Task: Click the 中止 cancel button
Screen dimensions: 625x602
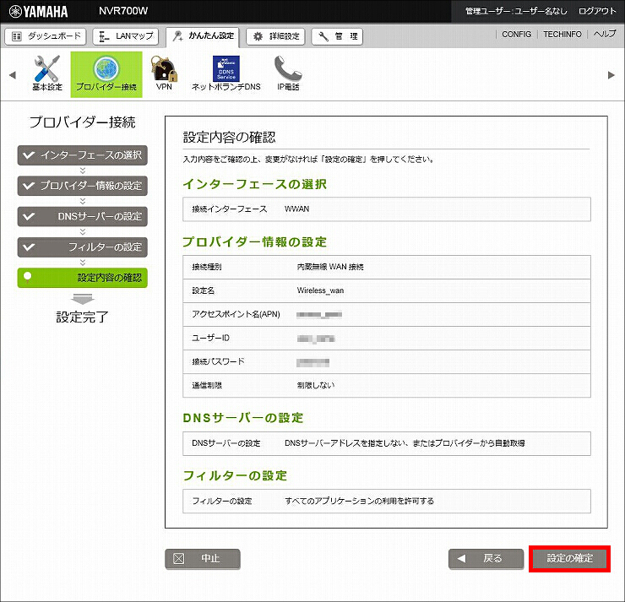Action: [203, 559]
